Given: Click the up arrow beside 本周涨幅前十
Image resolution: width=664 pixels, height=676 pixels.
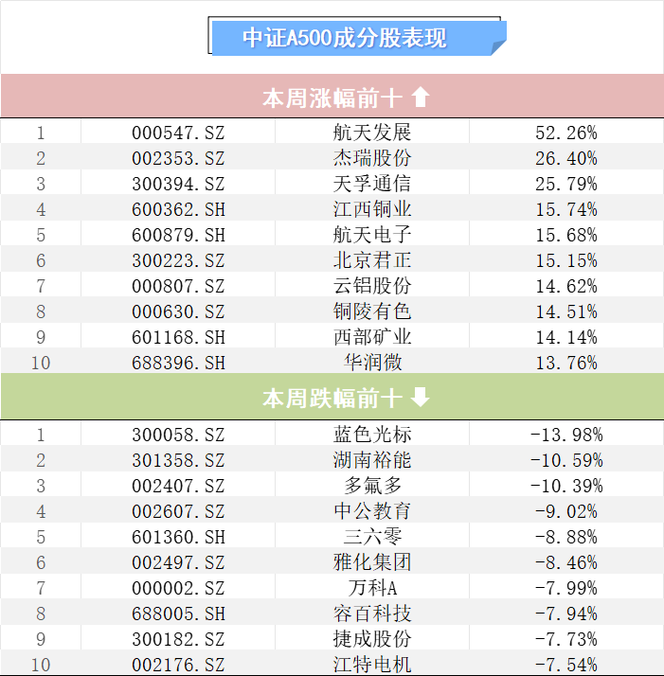Looking at the screenshot, I should (x=421, y=97).
